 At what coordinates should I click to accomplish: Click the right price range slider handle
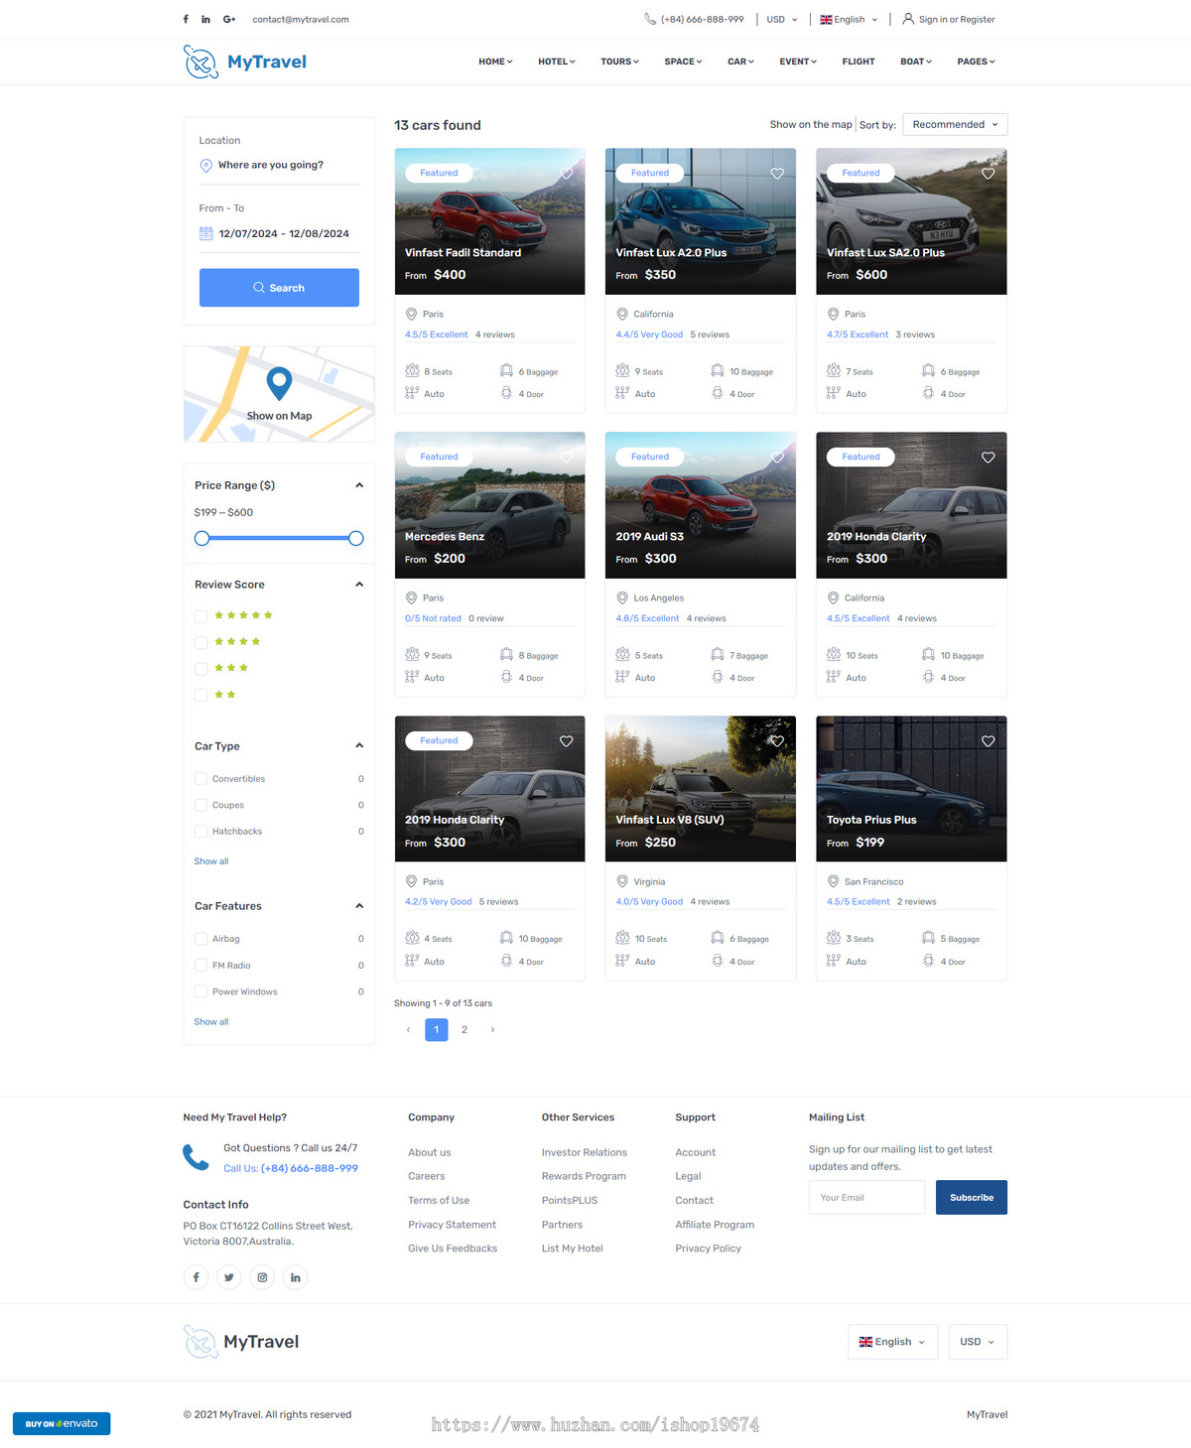point(356,539)
